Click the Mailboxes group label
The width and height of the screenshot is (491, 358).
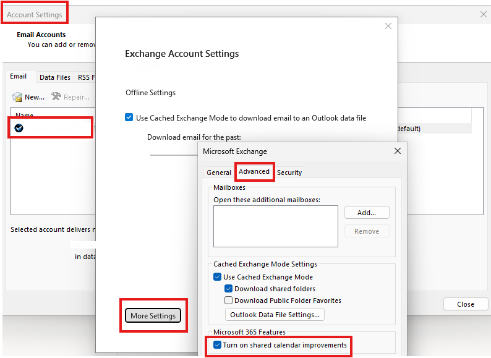(229, 187)
